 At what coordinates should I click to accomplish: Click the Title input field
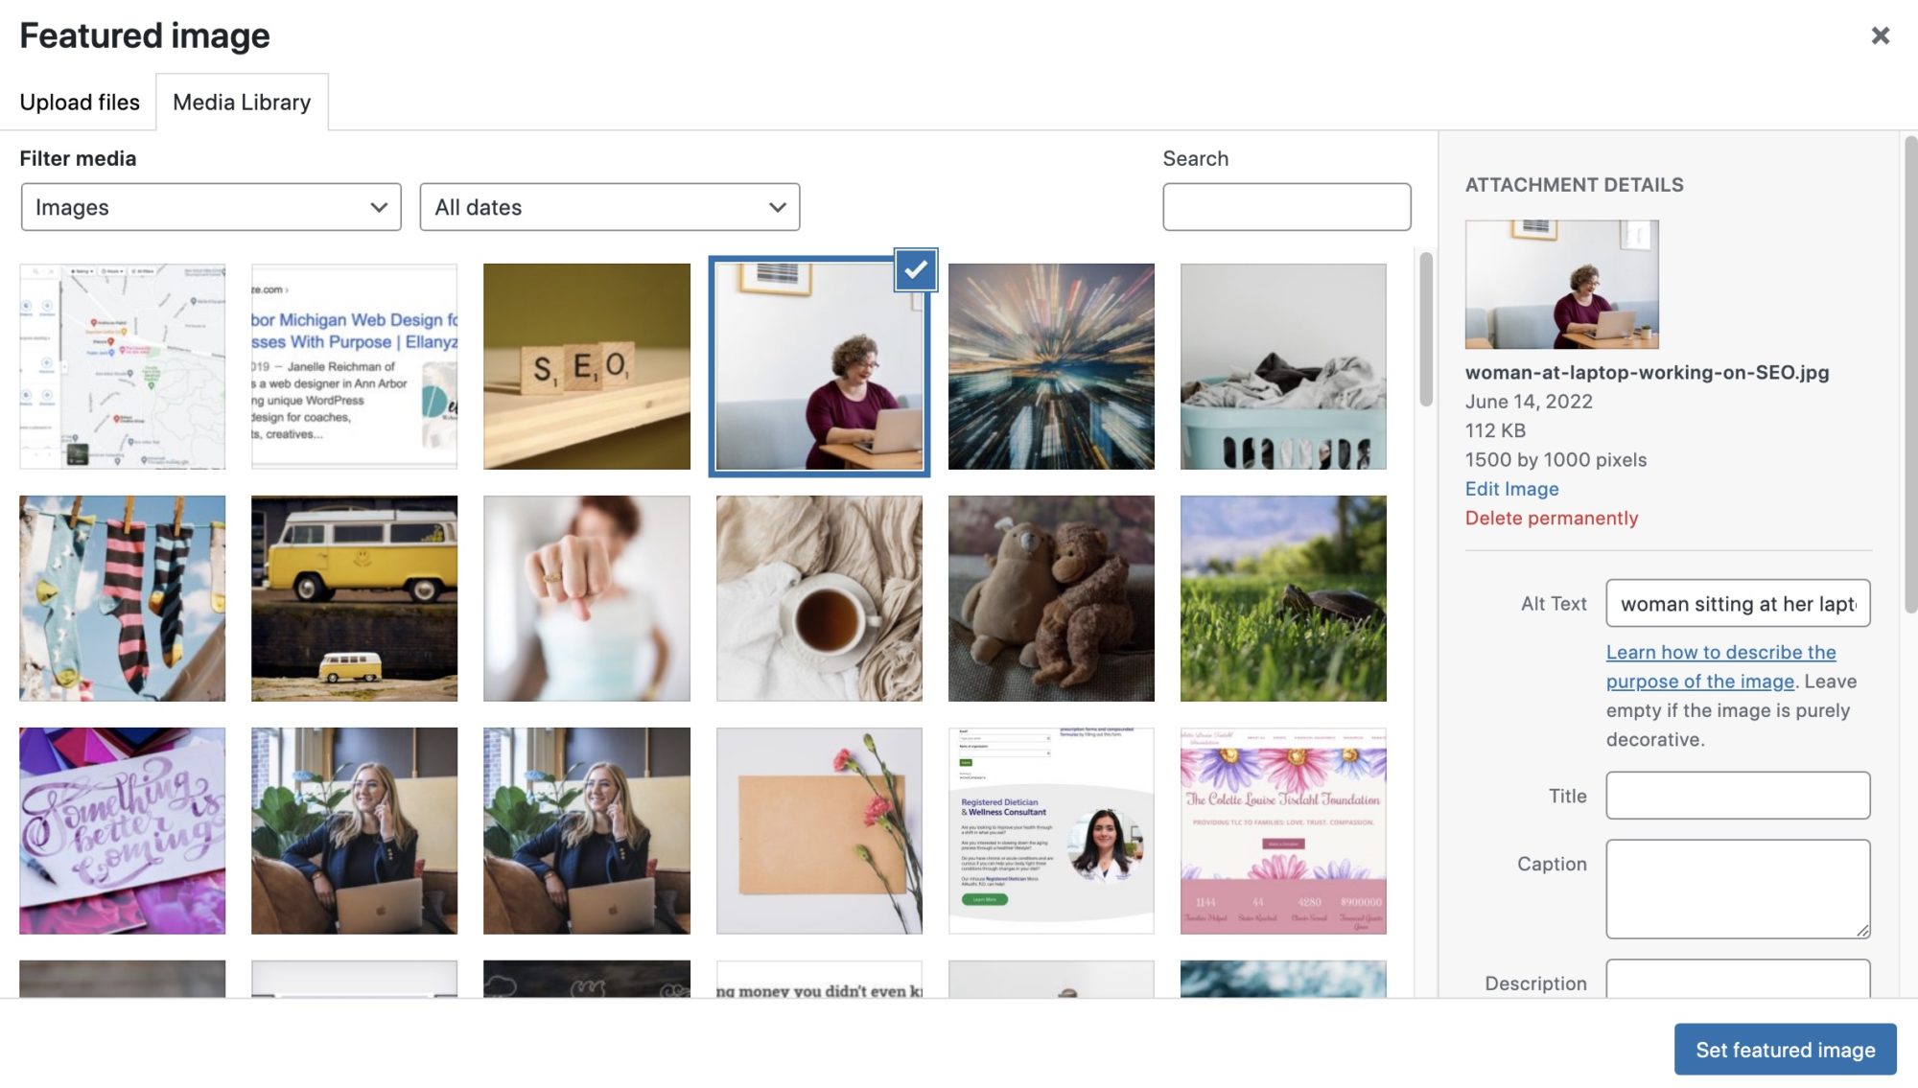pyautogui.click(x=1738, y=795)
